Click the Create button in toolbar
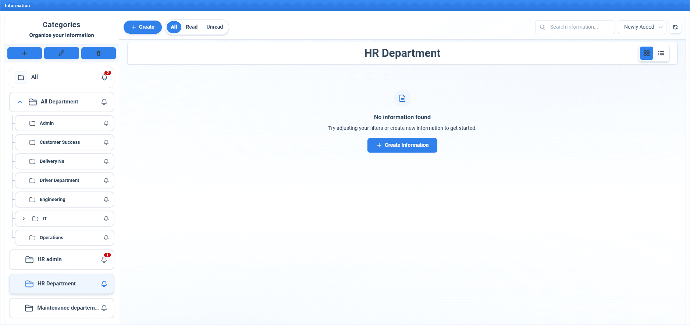 (143, 27)
